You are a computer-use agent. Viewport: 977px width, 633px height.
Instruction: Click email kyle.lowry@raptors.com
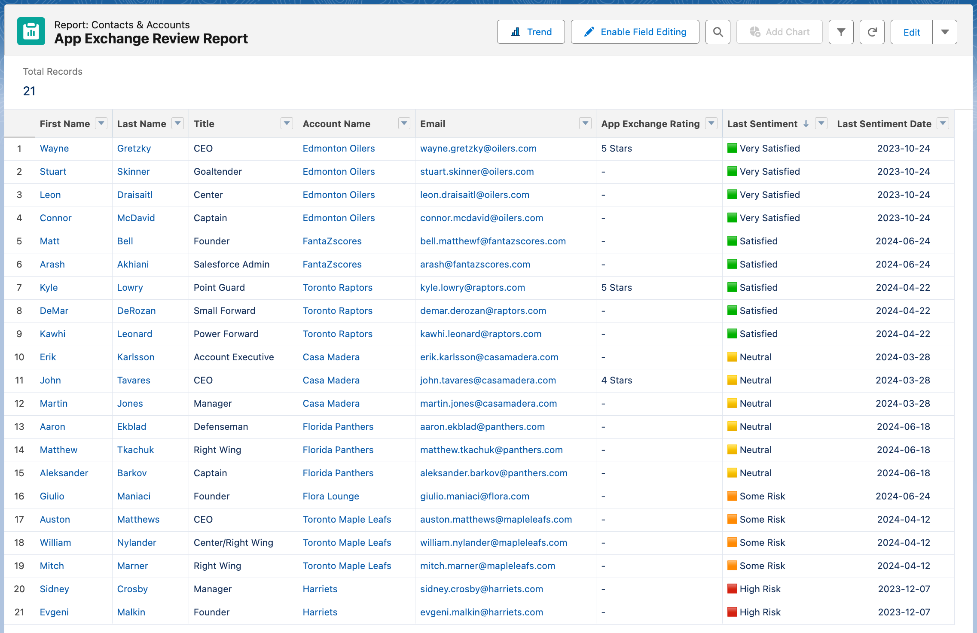[x=473, y=287]
